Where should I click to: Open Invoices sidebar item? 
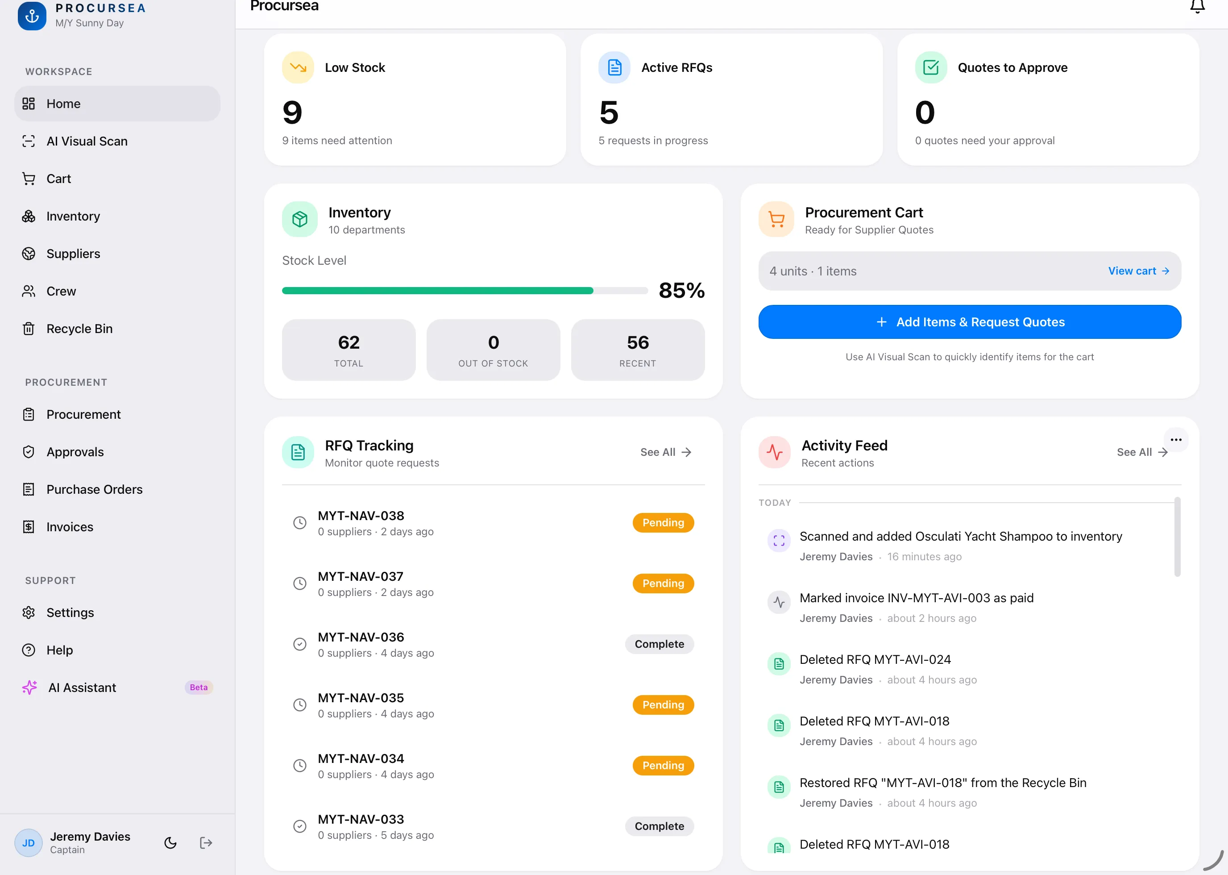[117, 527]
